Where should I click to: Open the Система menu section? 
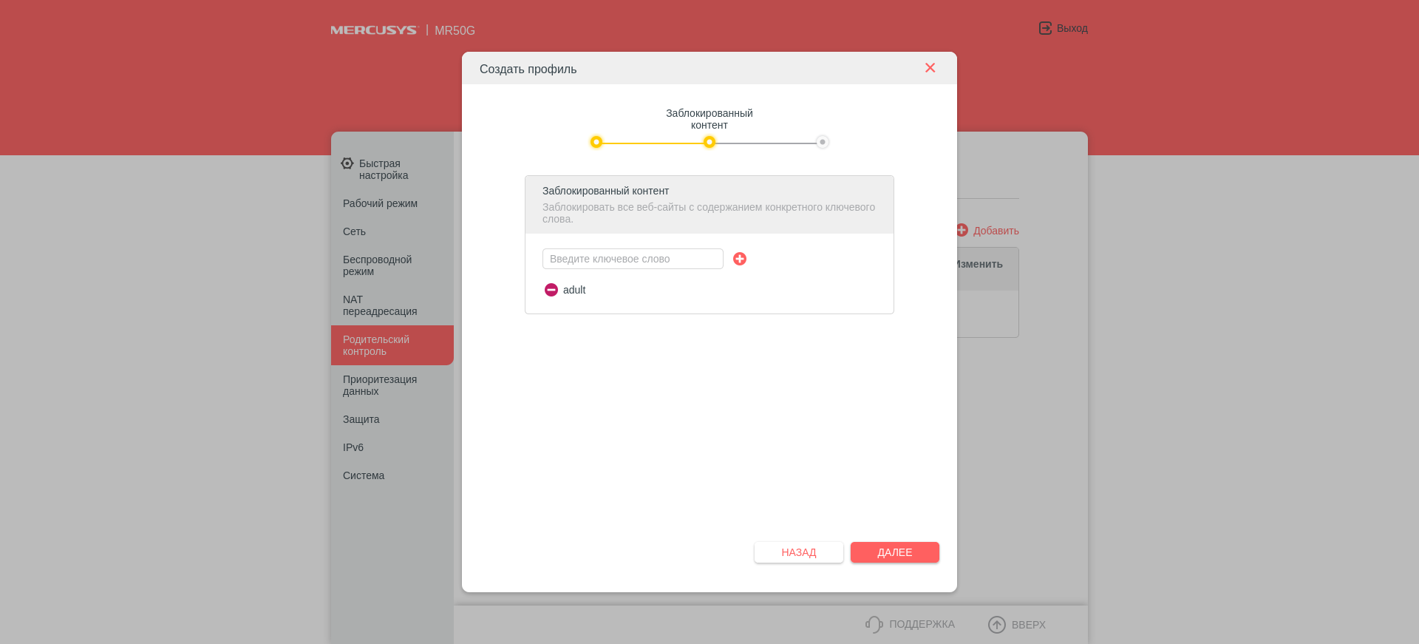tap(364, 475)
